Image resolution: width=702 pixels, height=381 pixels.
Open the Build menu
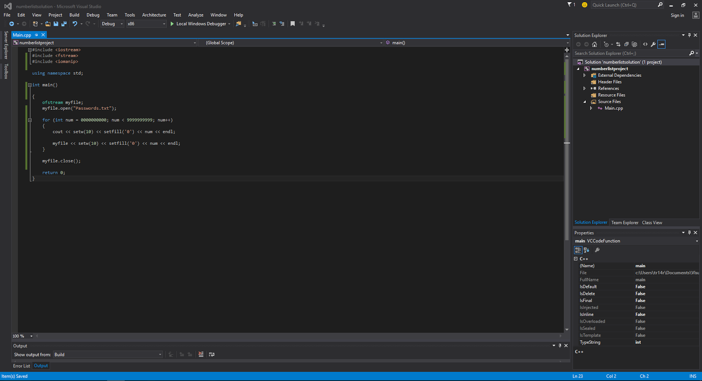tap(74, 15)
